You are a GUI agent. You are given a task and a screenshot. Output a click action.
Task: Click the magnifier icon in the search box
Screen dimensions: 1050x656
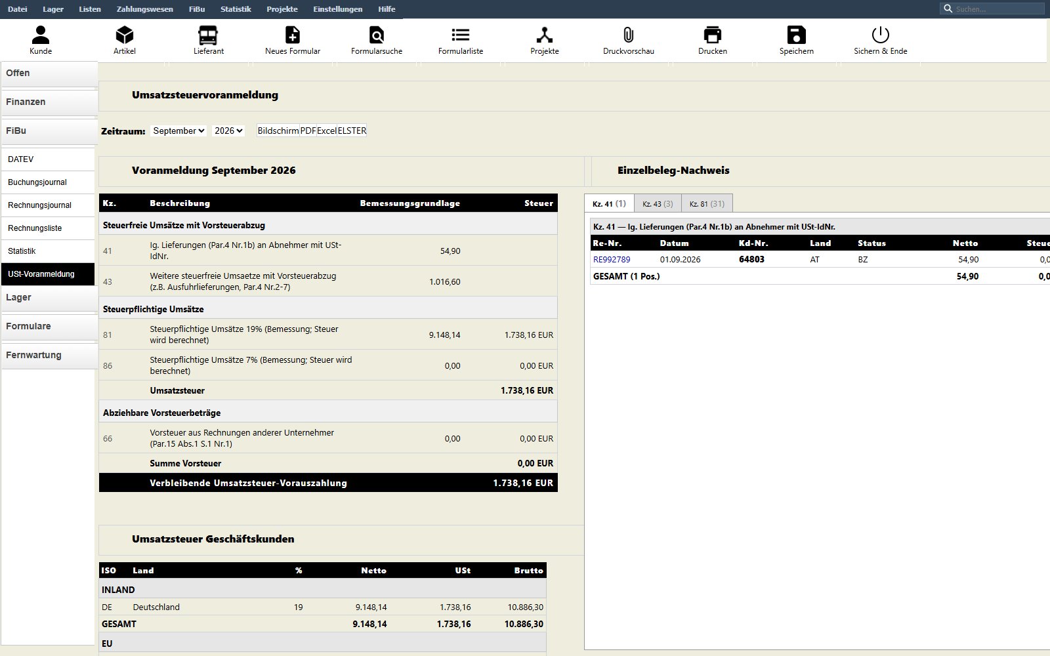click(948, 9)
